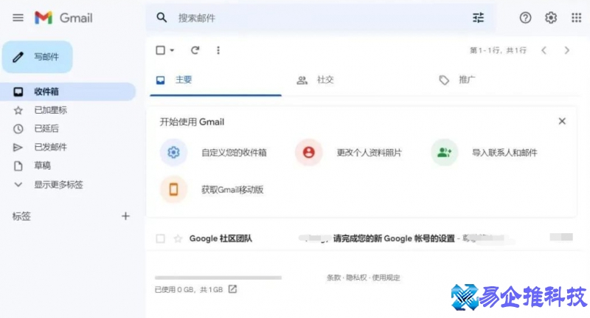Click the 写邮件 compose button
Screen dimensions: 590x318
click(38, 57)
